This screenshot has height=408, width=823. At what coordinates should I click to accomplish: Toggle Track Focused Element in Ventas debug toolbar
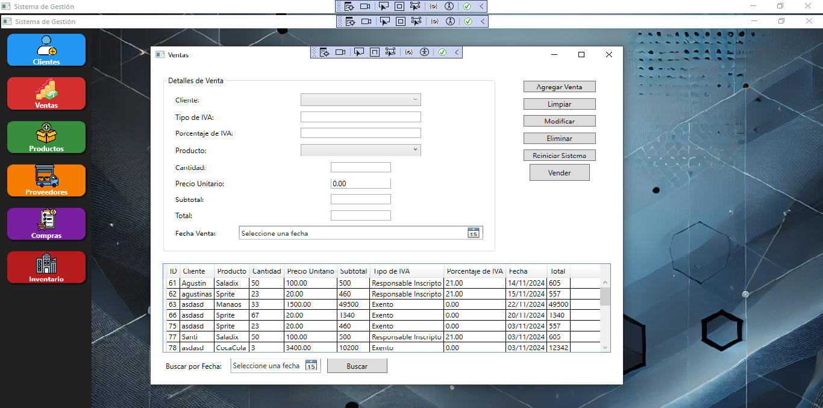click(390, 52)
